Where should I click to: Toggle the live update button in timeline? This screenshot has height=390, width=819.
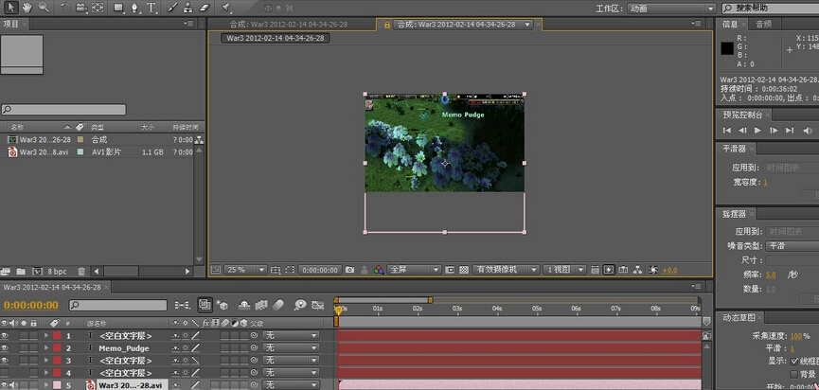[x=205, y=305]
